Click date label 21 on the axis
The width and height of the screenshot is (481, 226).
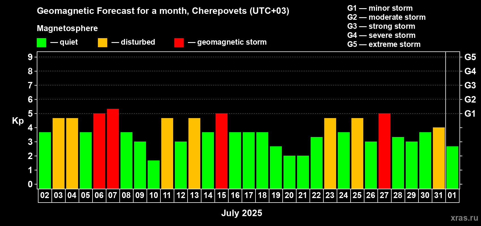[303, 195]
